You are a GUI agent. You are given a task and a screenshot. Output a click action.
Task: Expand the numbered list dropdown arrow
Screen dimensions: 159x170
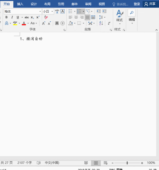coord(83,11)
